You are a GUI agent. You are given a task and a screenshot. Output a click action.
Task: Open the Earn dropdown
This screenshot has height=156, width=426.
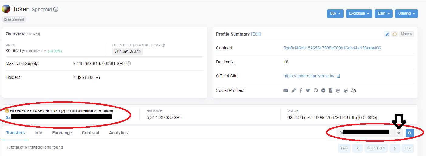pos(383,13)
